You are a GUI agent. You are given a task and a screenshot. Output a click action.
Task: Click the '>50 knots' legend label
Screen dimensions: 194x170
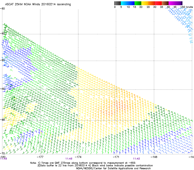coord(186,7)
